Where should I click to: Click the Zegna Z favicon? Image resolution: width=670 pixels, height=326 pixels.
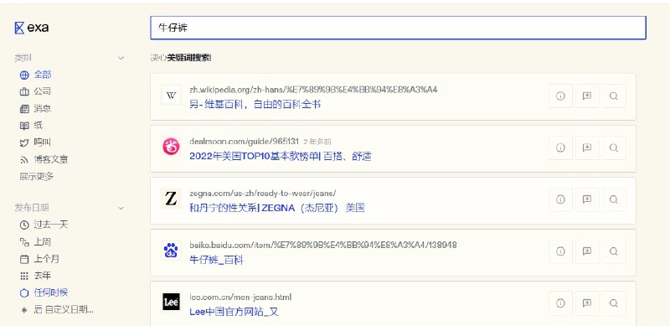click(x=171, y=199)
